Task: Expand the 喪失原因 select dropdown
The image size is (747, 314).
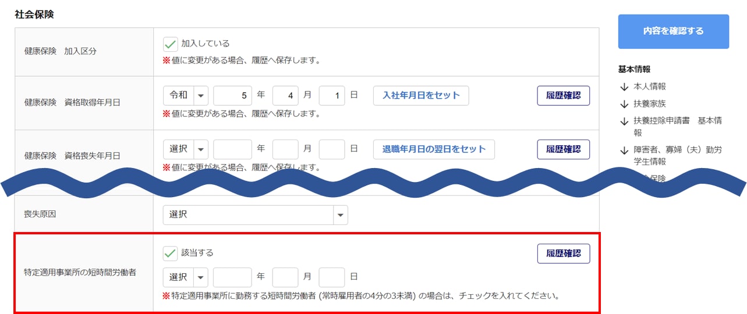Action: tap(255, 215)
